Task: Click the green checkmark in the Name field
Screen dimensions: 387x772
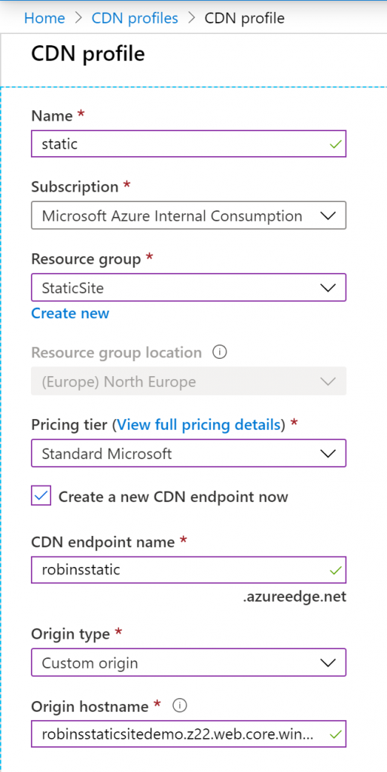Action: point(335,144)
